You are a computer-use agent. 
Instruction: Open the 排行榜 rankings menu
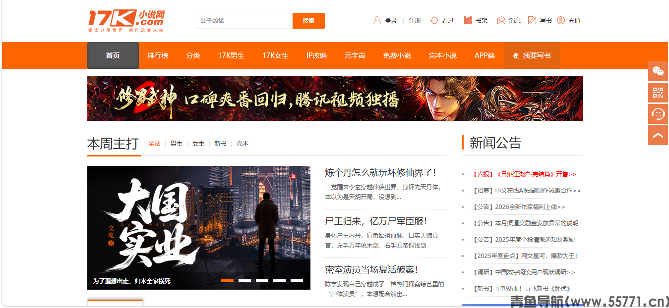coord(158,55)
